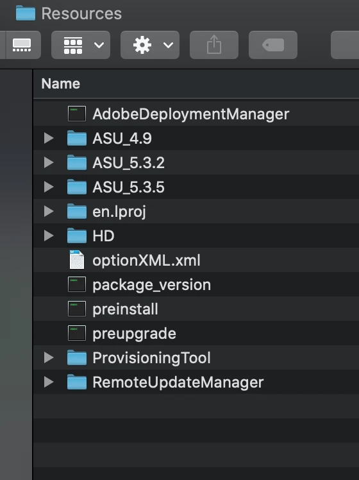Expand the ASU_5.3.5 folder triangle
359x480 pixels.
click(49, 187)
